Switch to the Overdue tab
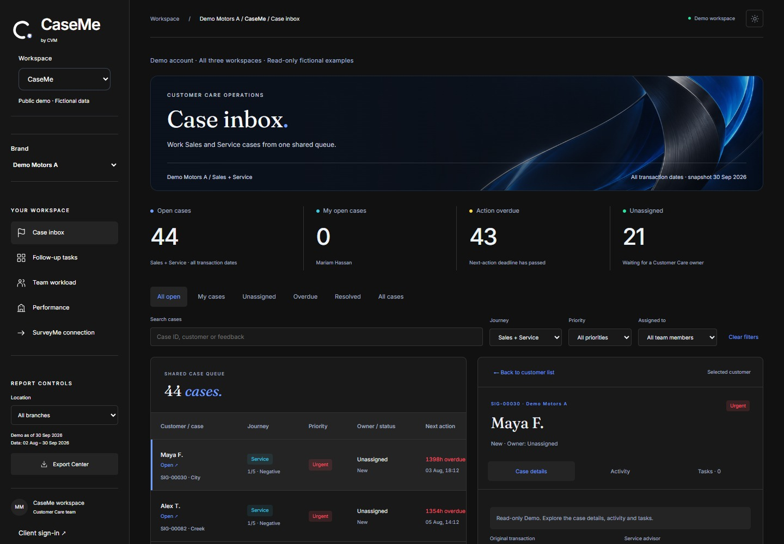Screen dimensions: 784x544 305,297
